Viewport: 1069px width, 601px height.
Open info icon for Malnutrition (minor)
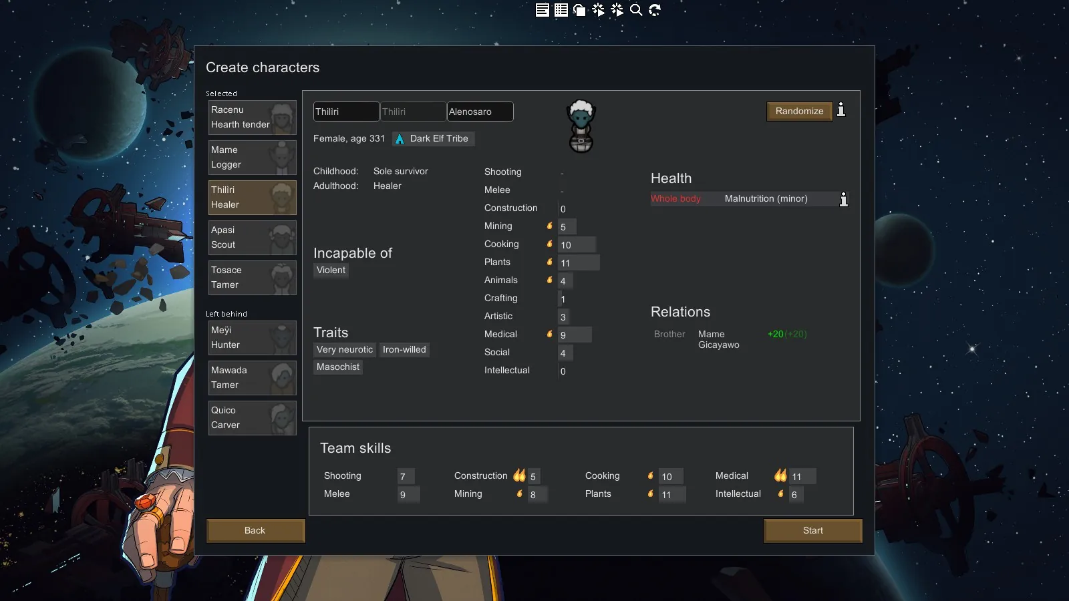click(843, 199)
